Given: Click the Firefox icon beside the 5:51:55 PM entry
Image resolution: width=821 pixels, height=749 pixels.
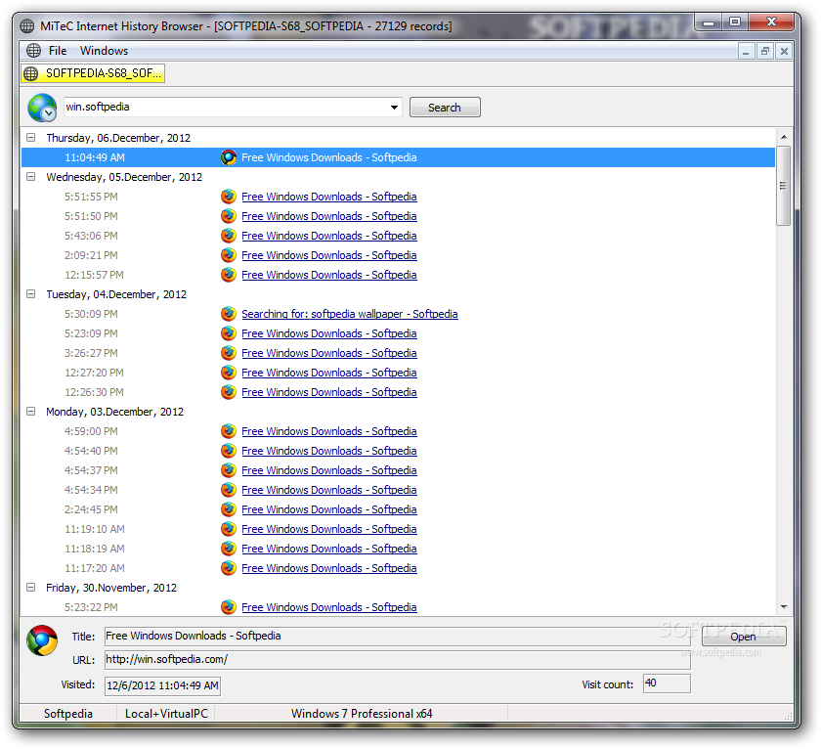Looking at the screenshot, I should pyautogui.click(x=229, y=197).
